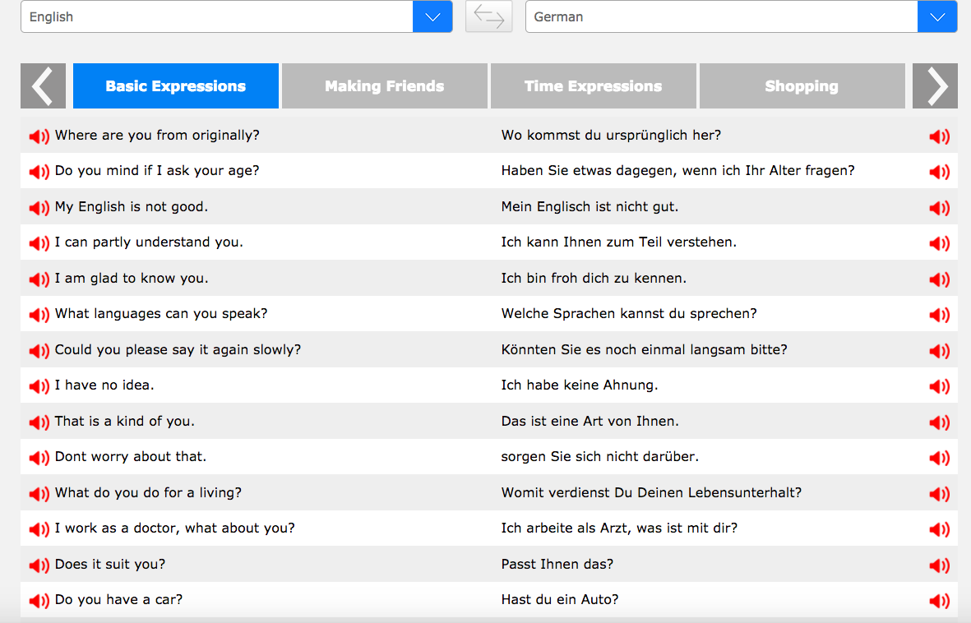Open the English language dropdown

click(432, 16)
